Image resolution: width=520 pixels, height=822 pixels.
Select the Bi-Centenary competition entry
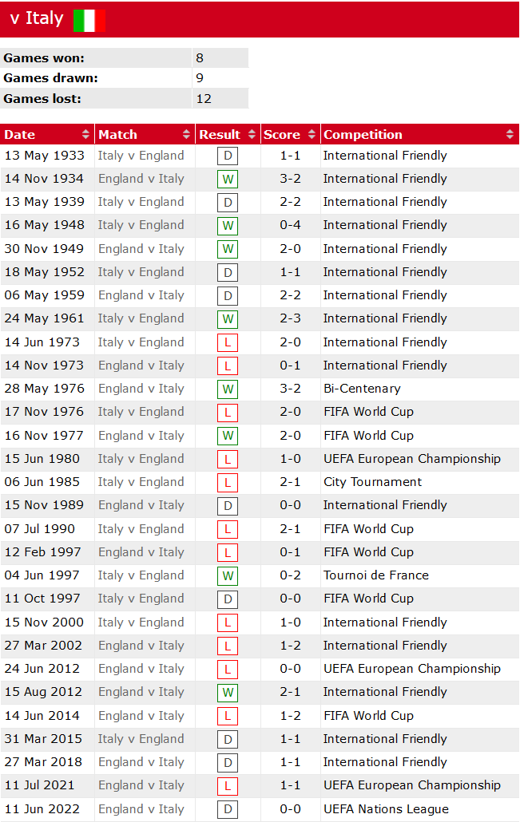click(362, 389)
